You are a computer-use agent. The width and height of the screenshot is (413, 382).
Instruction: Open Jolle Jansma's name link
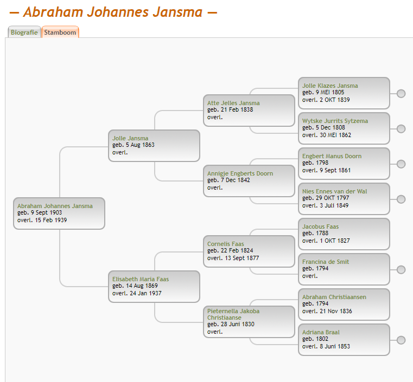(x=130, y=138)
